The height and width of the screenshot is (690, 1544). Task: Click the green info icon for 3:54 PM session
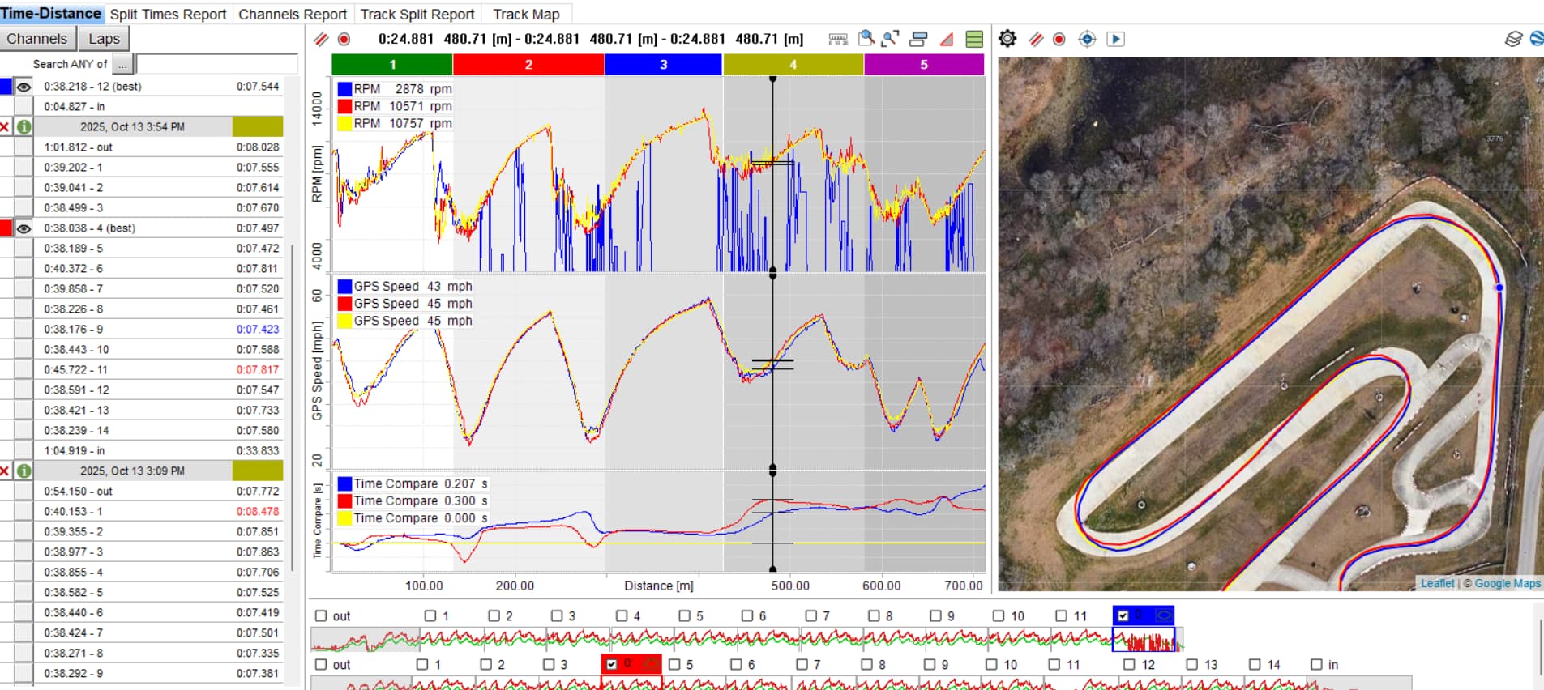tap(24, 127)
